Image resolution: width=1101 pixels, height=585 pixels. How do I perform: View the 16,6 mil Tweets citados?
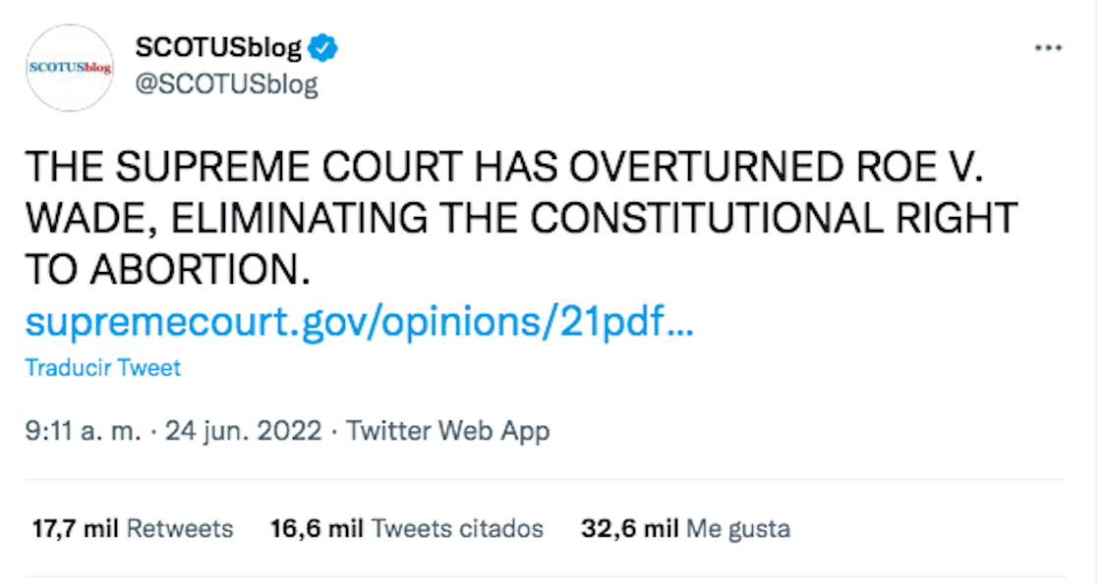coord(406,529)
